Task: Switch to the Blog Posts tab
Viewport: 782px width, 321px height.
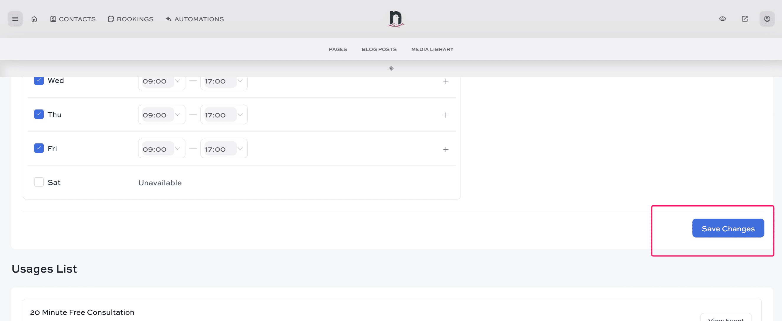Action: 379,49
